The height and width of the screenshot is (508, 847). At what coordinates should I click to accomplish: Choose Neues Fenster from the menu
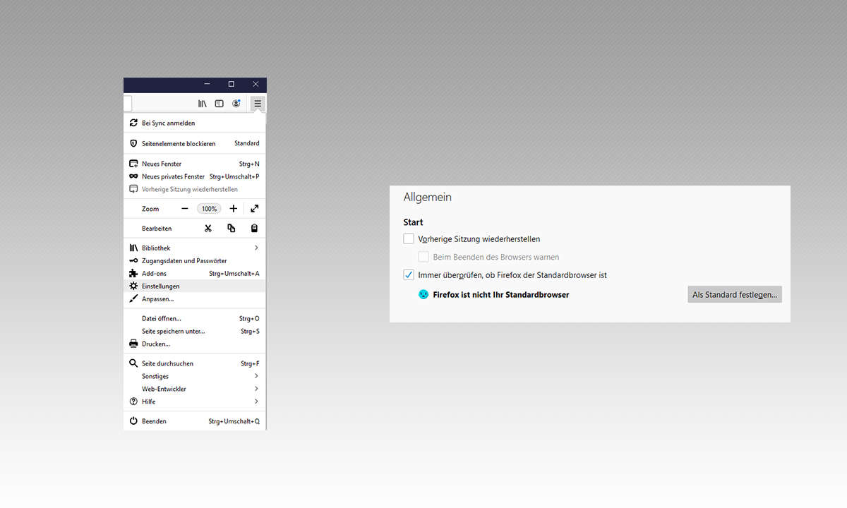(x=195, y=164)
